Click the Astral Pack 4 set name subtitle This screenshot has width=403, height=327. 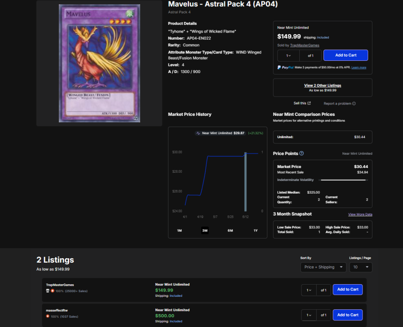(x=180, y=12)
